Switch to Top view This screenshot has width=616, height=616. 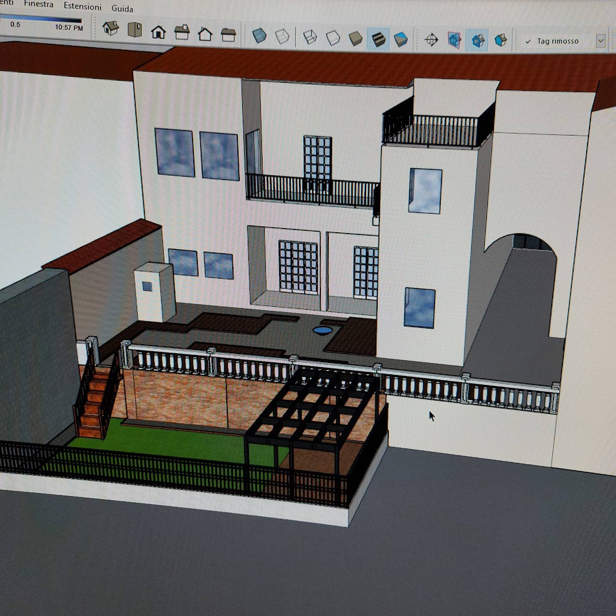[135, 30]
